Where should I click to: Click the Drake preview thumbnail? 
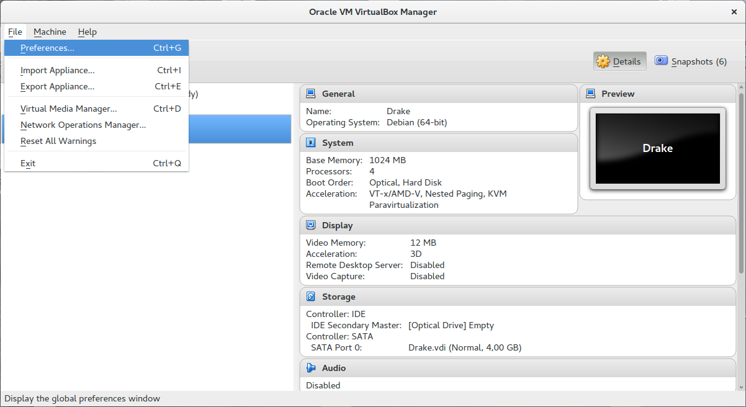click(x=657, y=149)
